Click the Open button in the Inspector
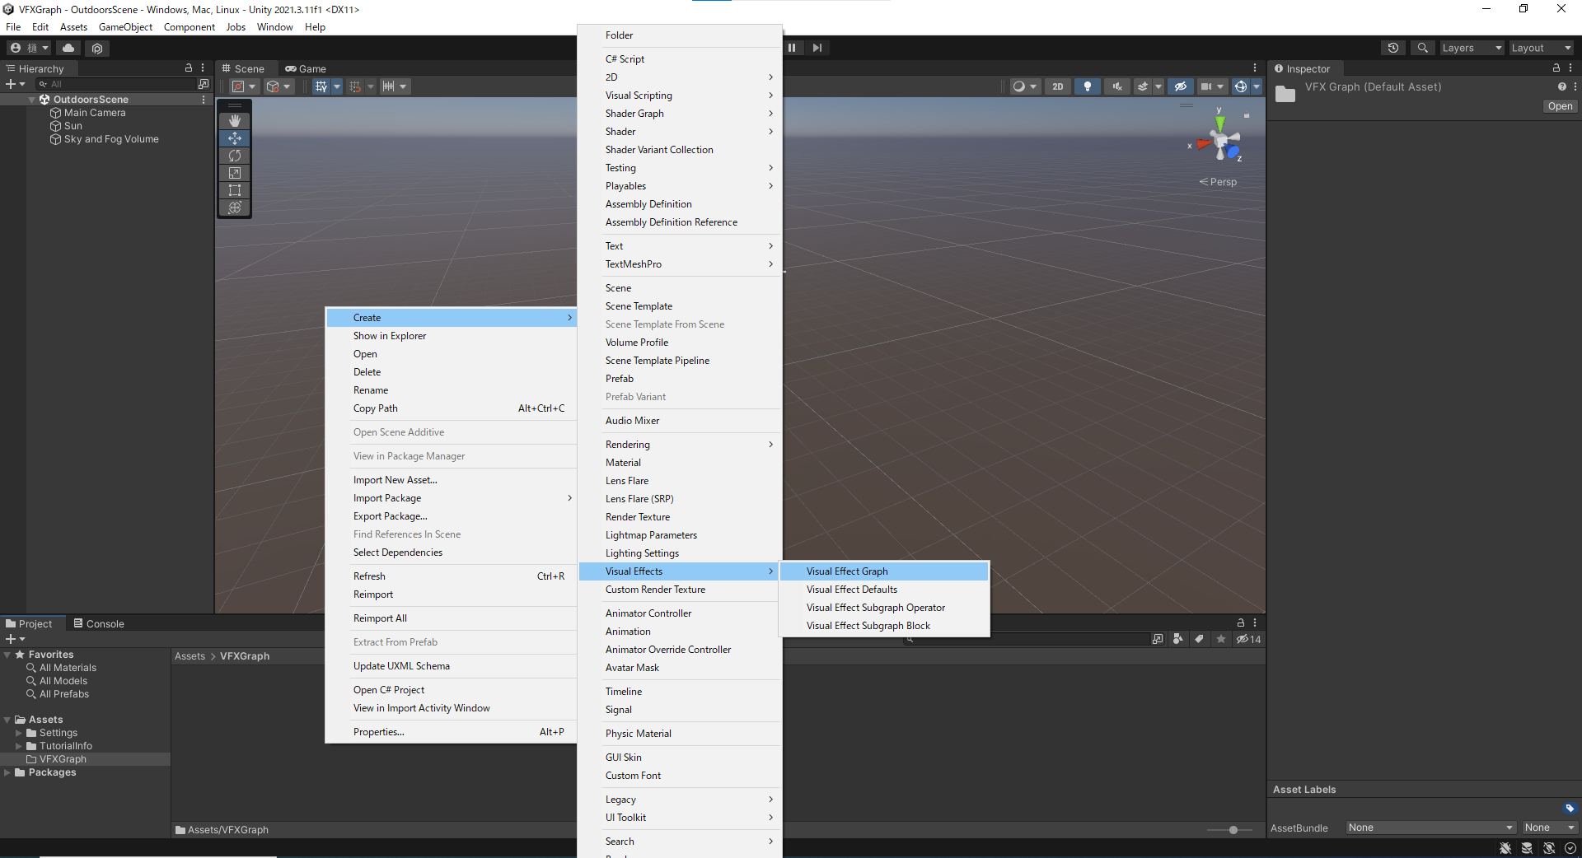The image size is (1582, 858). [1560, 106]
